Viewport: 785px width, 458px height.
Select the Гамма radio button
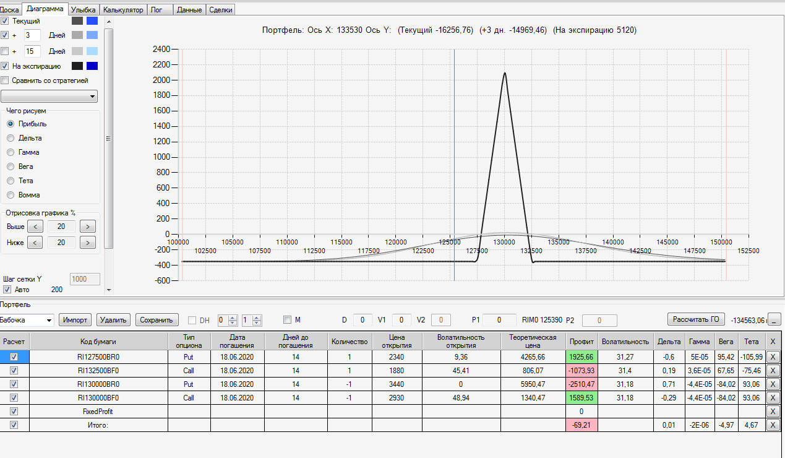[11, 152]
